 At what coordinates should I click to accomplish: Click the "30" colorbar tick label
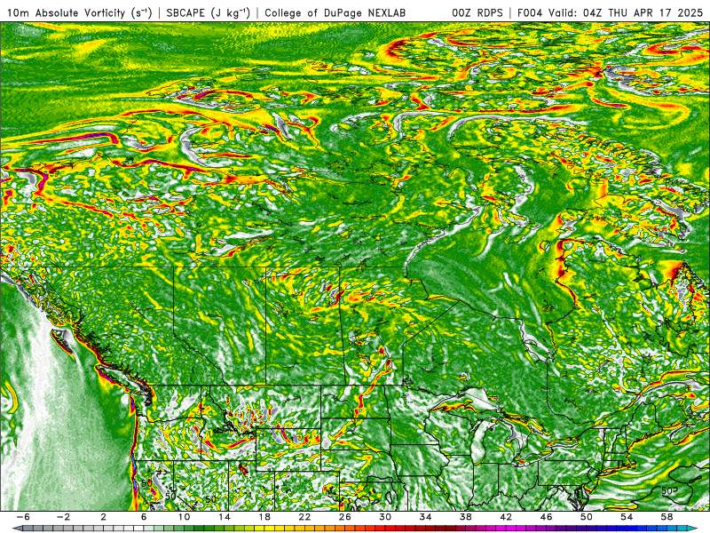pos(385,517)
